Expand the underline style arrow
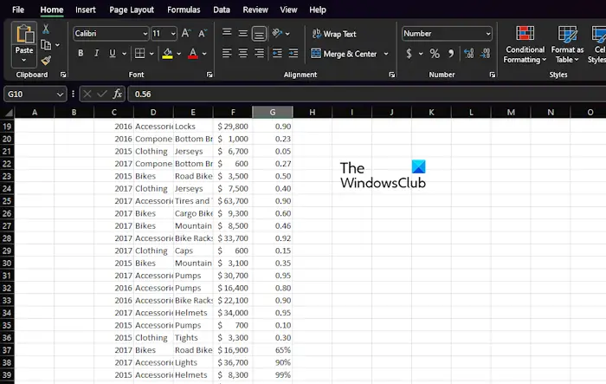This screenshot has width=606, height=384. pyautogui.click(x=124, y=54)
